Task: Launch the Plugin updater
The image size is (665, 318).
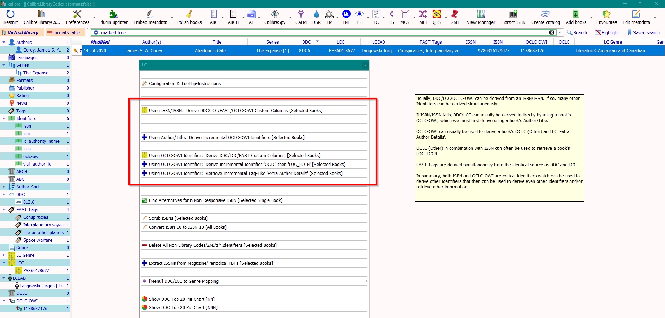Action: click(x=113, y=14)
